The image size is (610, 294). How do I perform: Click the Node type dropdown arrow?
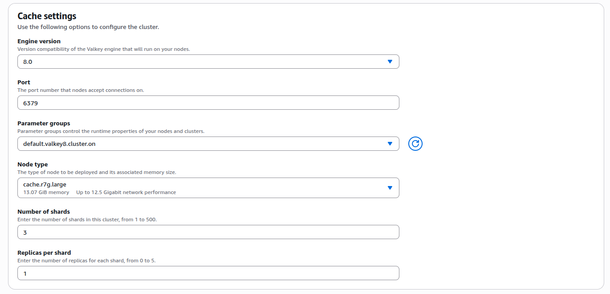(390, 188)
